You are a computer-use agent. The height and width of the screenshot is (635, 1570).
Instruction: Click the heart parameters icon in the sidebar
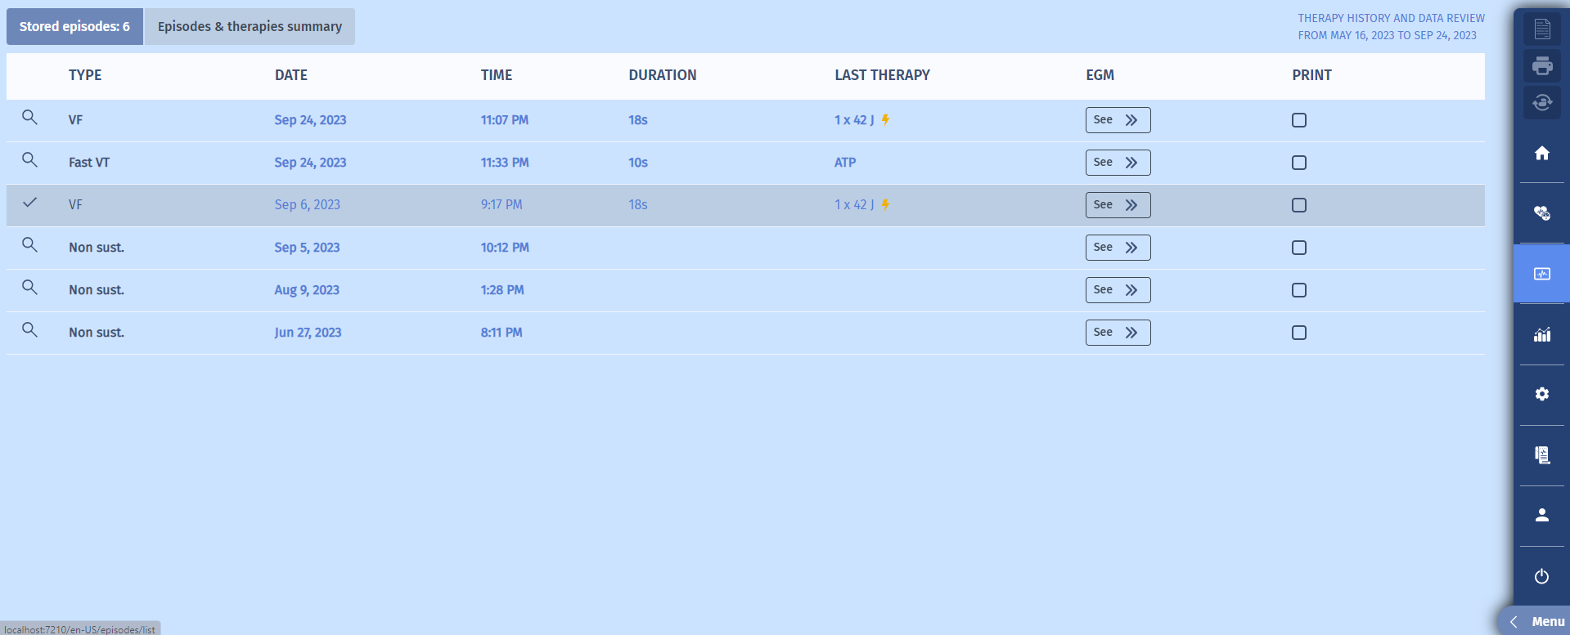point(1542,213)
